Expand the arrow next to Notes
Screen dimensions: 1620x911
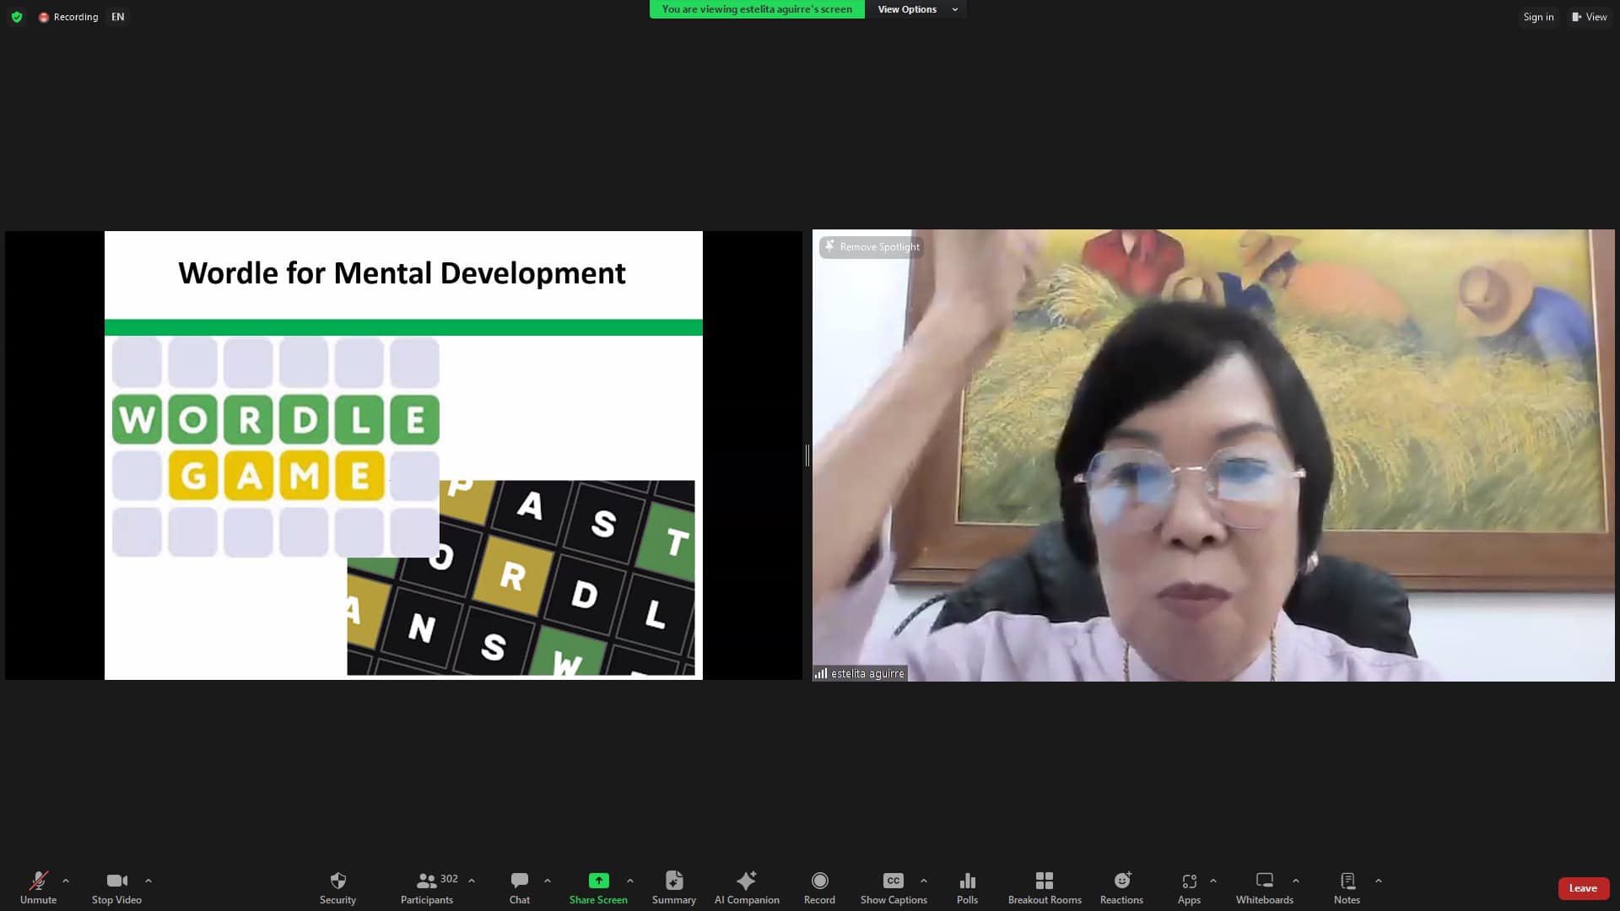coord(1379,881)
